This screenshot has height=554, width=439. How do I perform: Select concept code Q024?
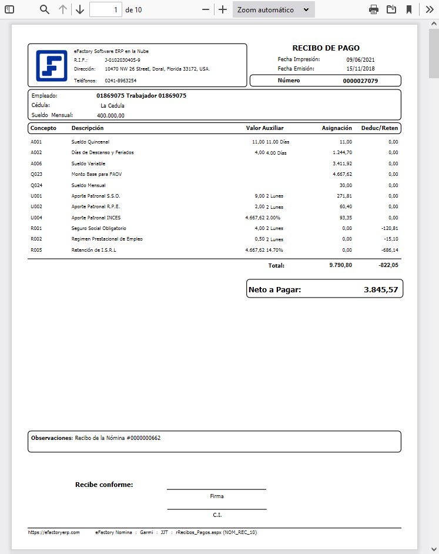36,185
